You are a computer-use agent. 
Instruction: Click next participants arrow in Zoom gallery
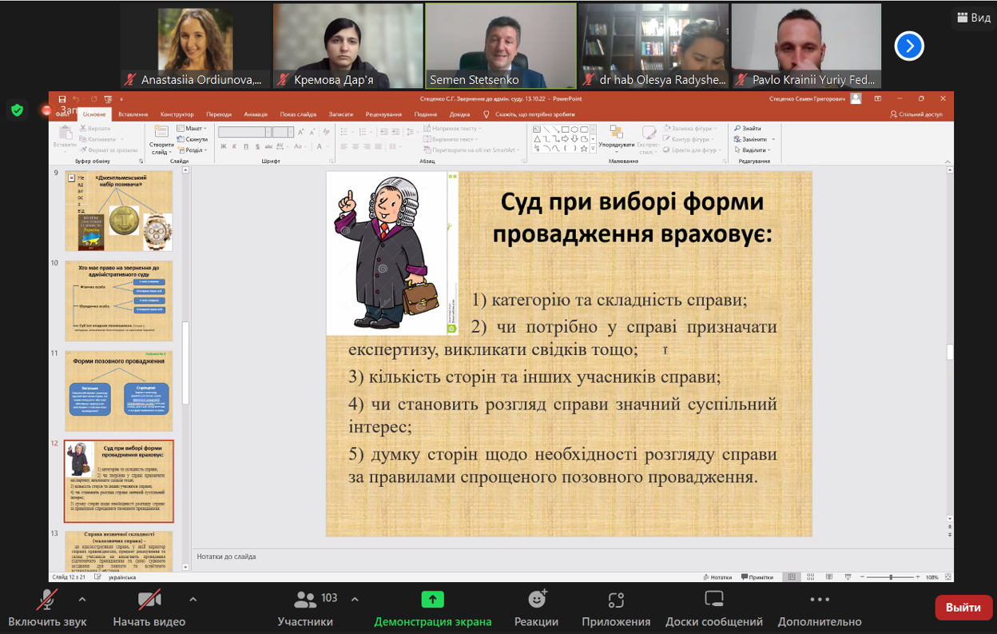click(909, 46)
